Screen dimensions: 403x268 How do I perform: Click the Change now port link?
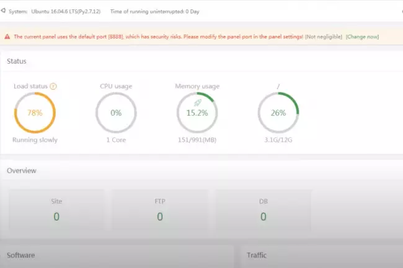click(362, 37)
